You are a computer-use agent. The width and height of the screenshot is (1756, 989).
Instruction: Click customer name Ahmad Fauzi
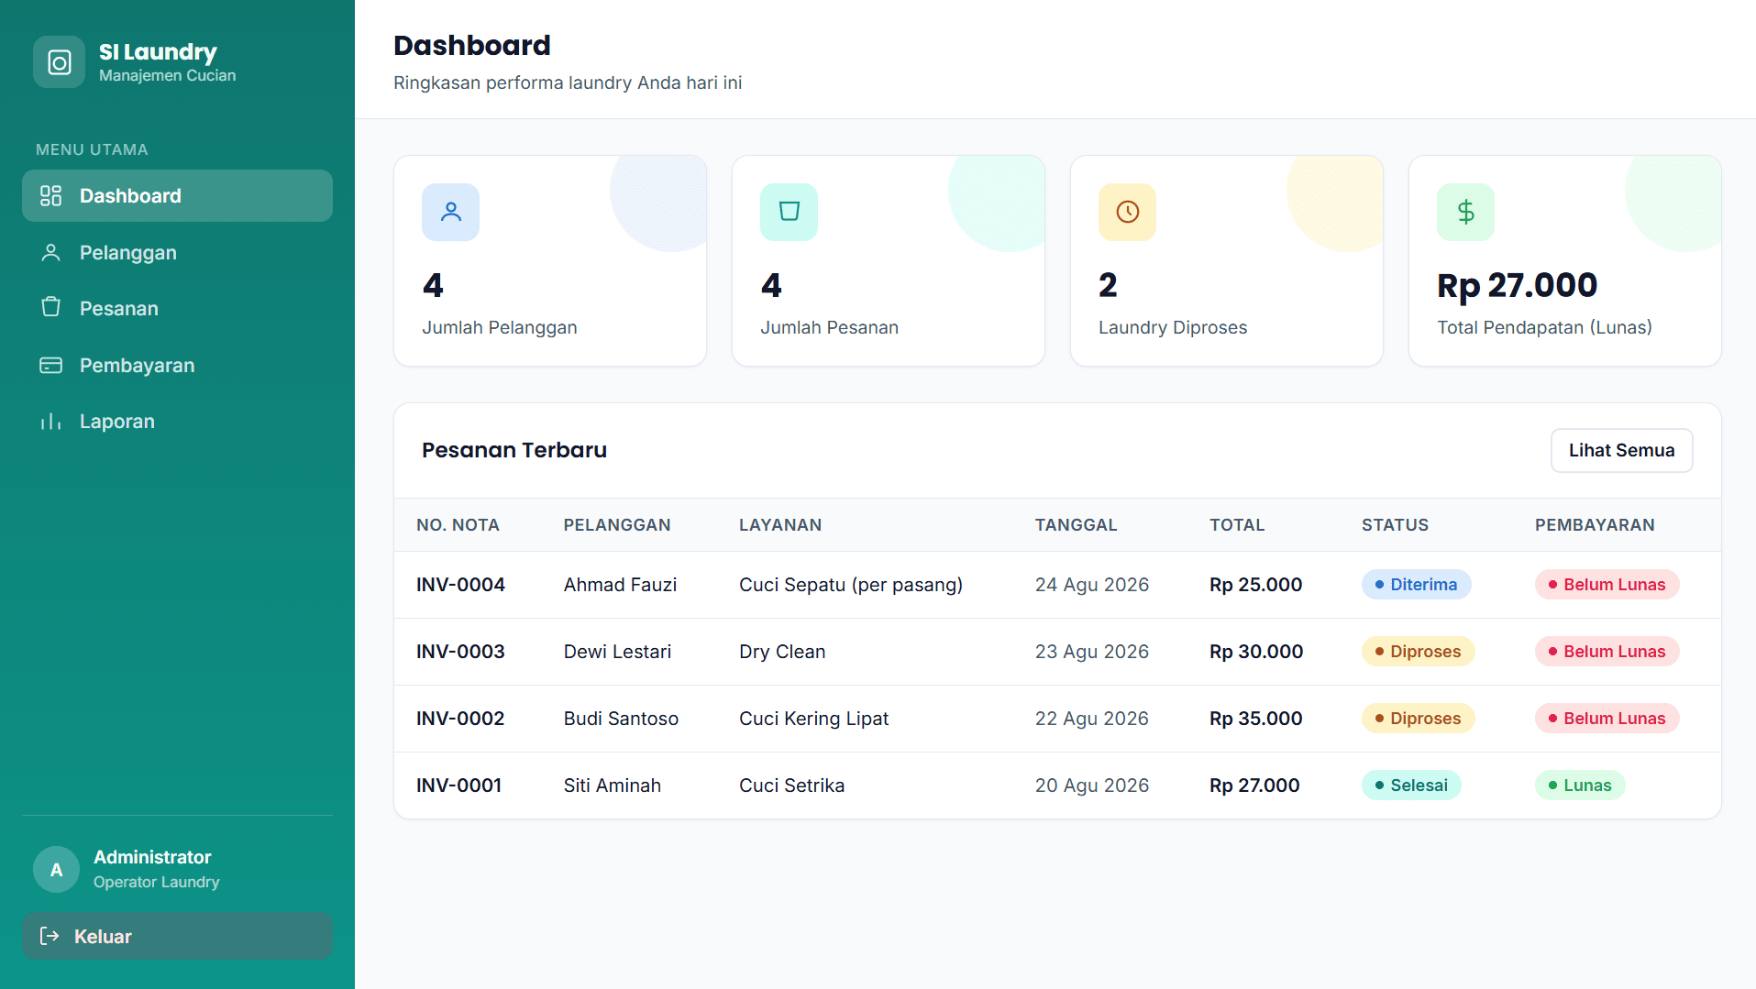[620, 585]
